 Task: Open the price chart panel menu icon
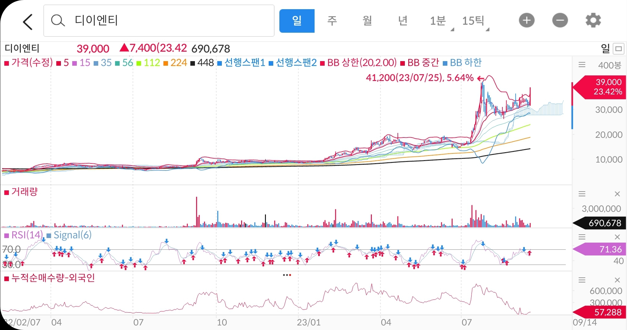(582, 65)
